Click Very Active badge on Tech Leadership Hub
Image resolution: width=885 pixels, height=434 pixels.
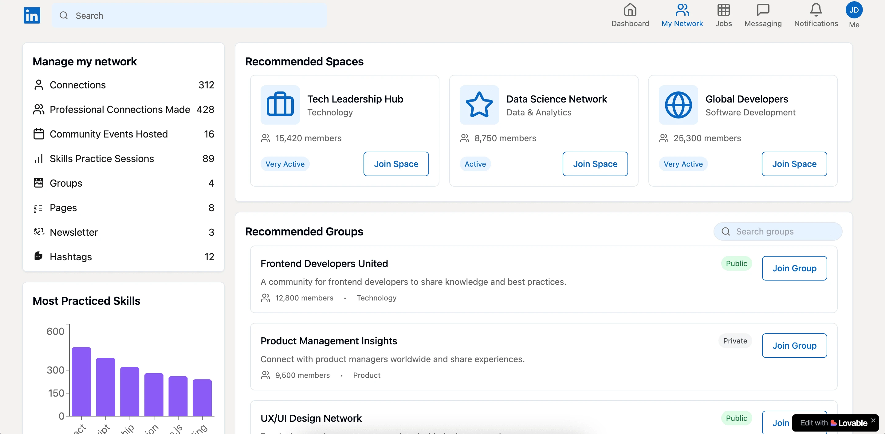285,164
